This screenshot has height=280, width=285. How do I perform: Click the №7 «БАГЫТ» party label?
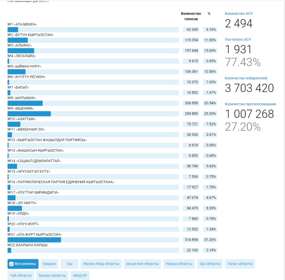pos(18,88)
